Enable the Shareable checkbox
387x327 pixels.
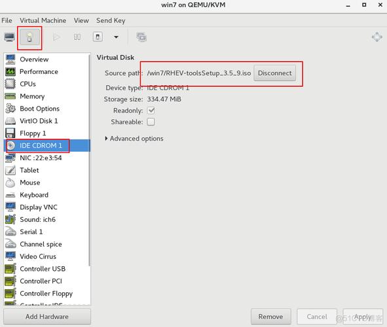pos(151,122)
